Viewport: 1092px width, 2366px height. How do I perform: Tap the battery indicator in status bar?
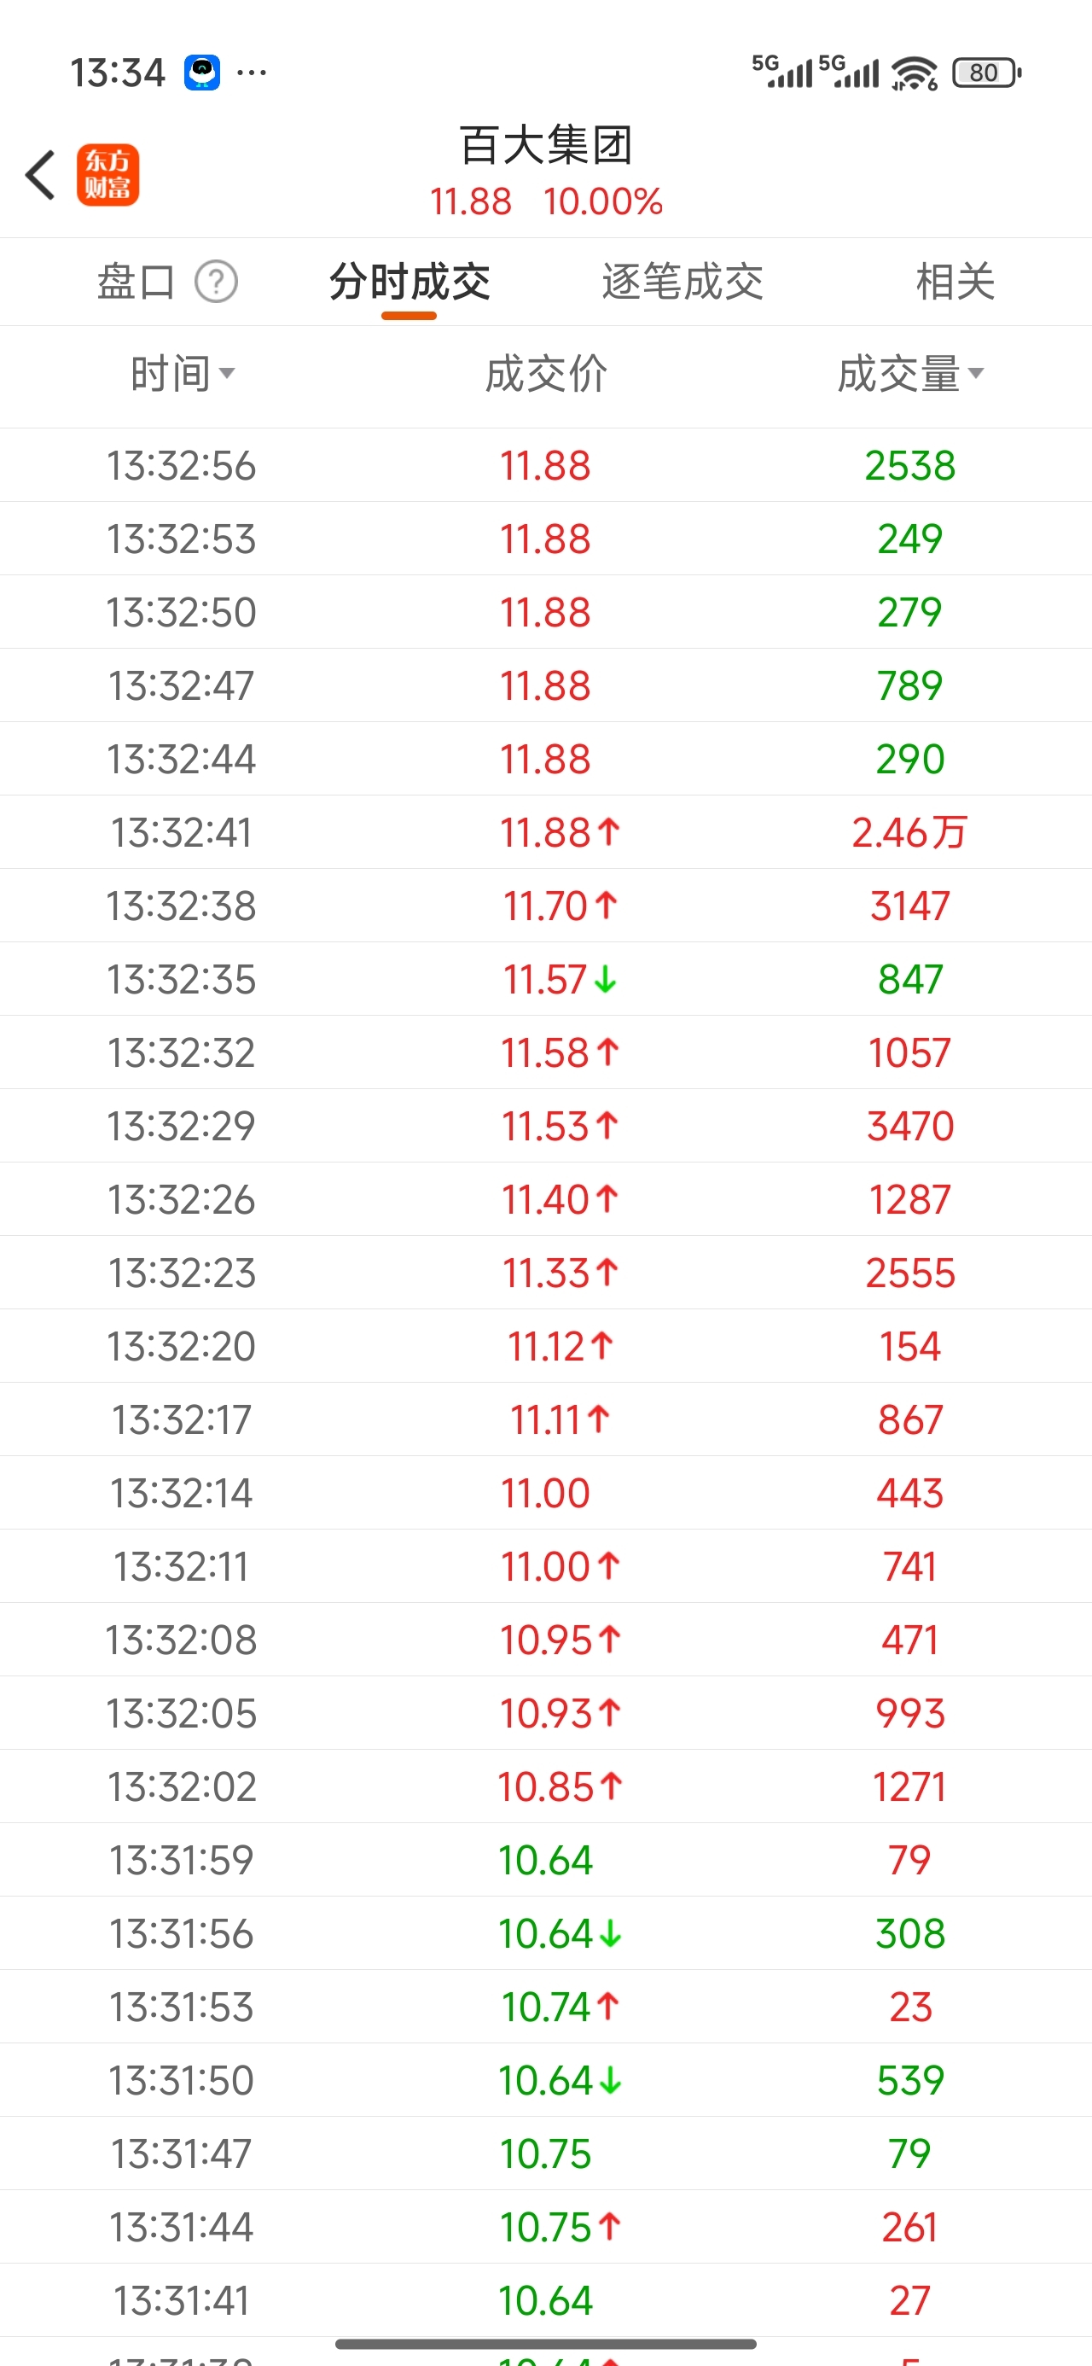(986, 73)
